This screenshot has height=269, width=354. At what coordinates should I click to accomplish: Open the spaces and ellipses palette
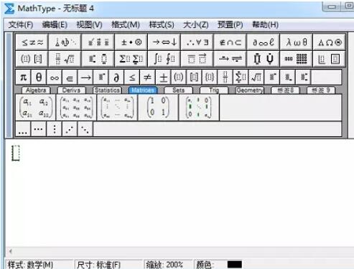click(x=65, y=42)
